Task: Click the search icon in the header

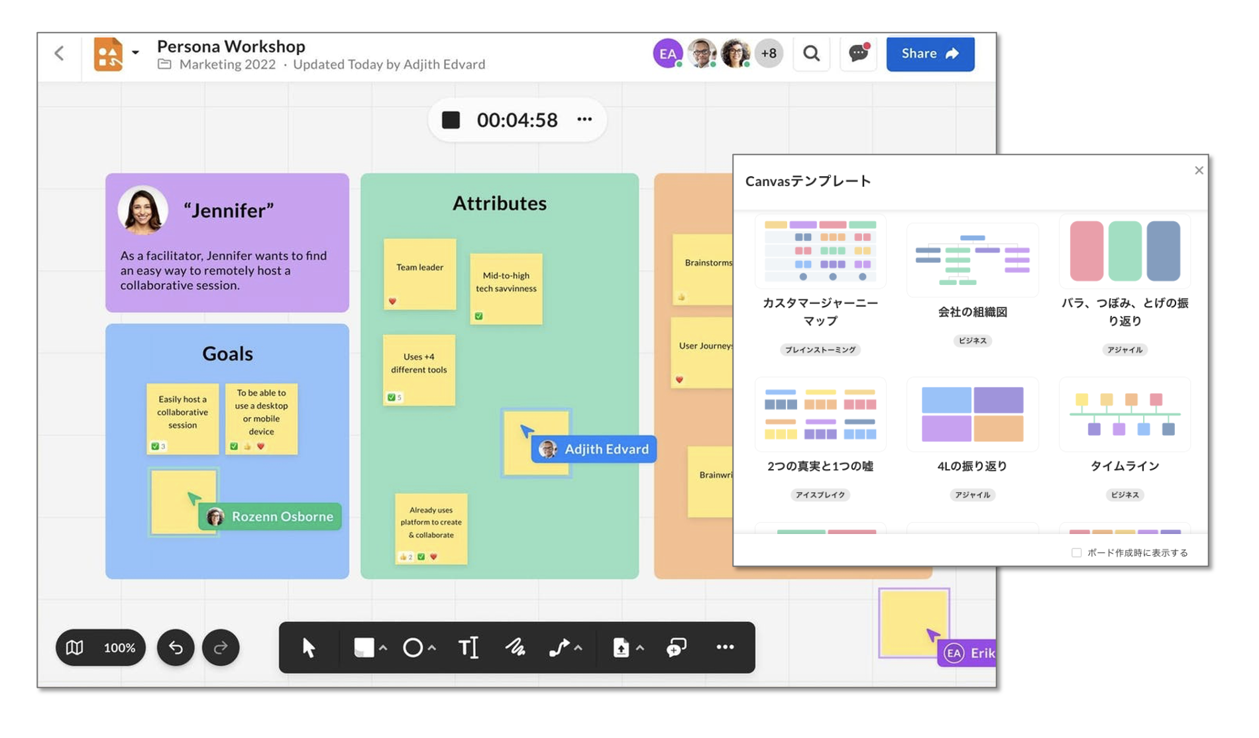Action: 811,54
